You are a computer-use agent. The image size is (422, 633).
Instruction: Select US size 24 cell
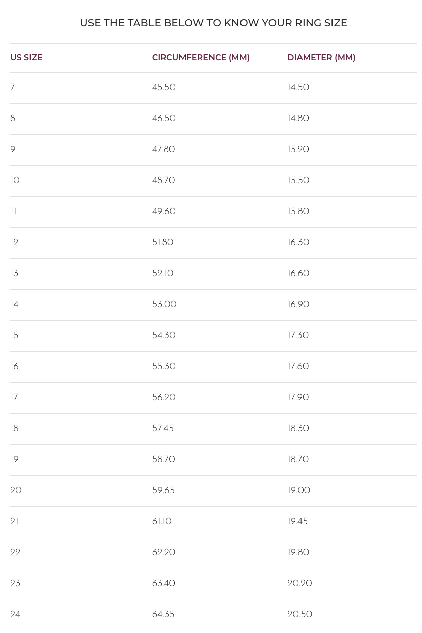[15, 615]
